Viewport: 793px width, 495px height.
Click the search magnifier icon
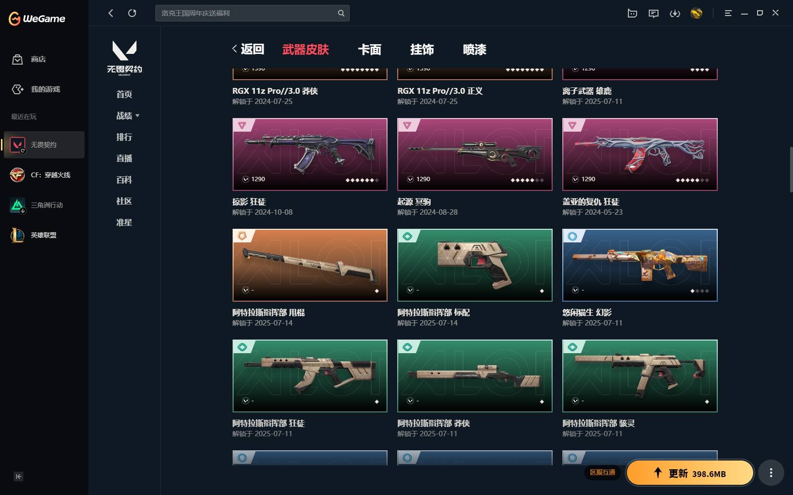click(341, 13)
